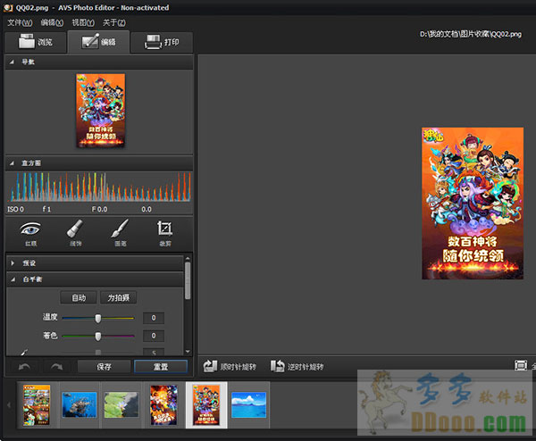Click the settings panel scroll down arrow
This screenshot has width=536, height=441.
click(x=188, y=352)
